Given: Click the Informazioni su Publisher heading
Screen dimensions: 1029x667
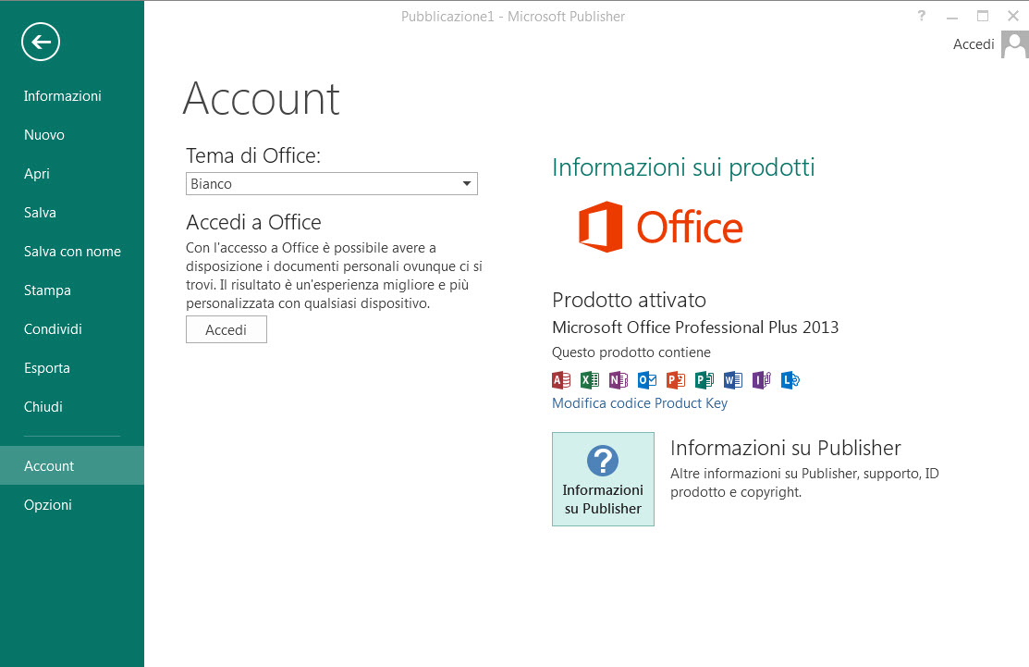Looking at the screenshot, I should click(x=786, y=448).
